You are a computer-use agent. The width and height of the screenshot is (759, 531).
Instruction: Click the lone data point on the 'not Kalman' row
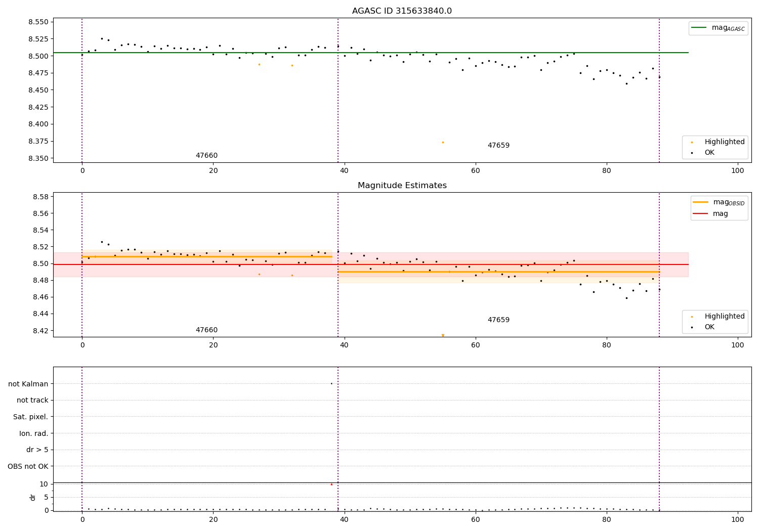[x=331, y=383]
